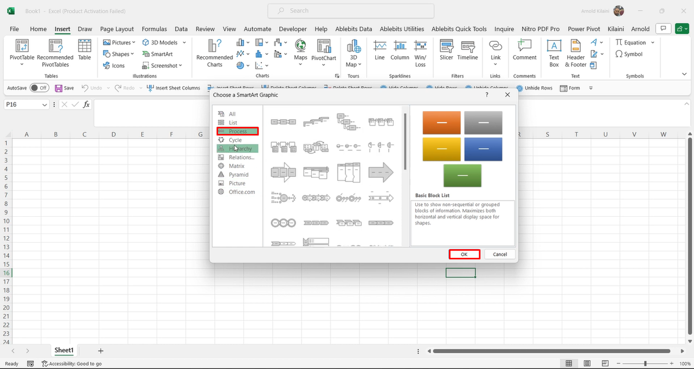Click cell P16 in the worksheet
The width and height of the screenshot is (694, 369).
(460, 273)
